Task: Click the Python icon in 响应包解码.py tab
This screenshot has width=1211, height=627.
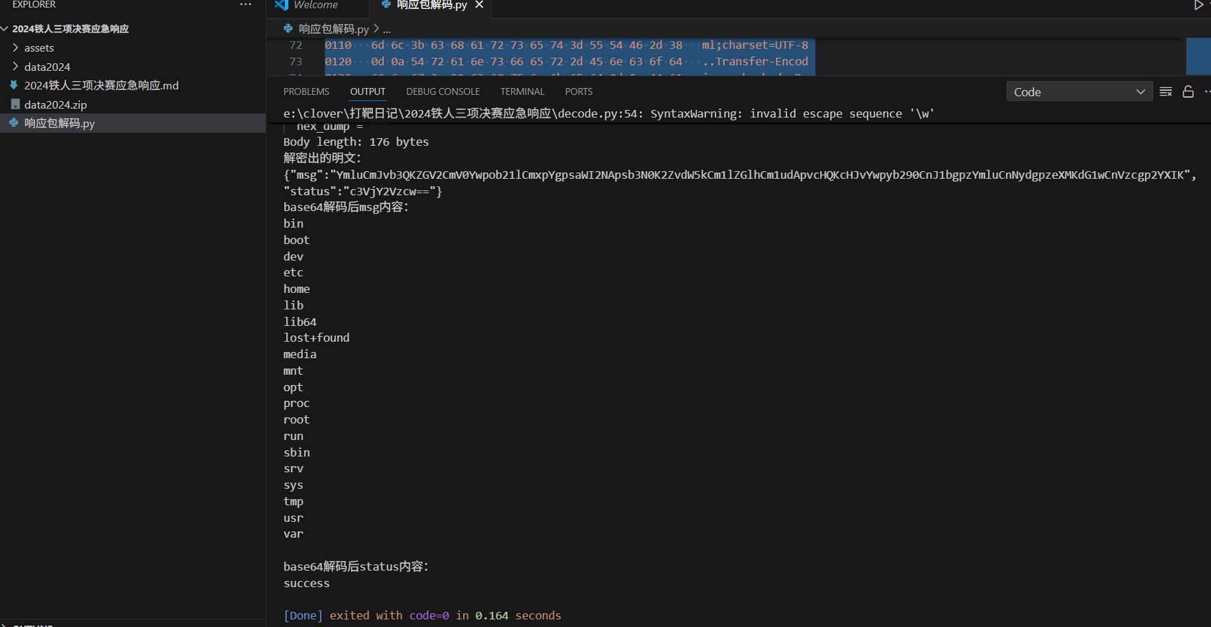Action: point(387,4)
